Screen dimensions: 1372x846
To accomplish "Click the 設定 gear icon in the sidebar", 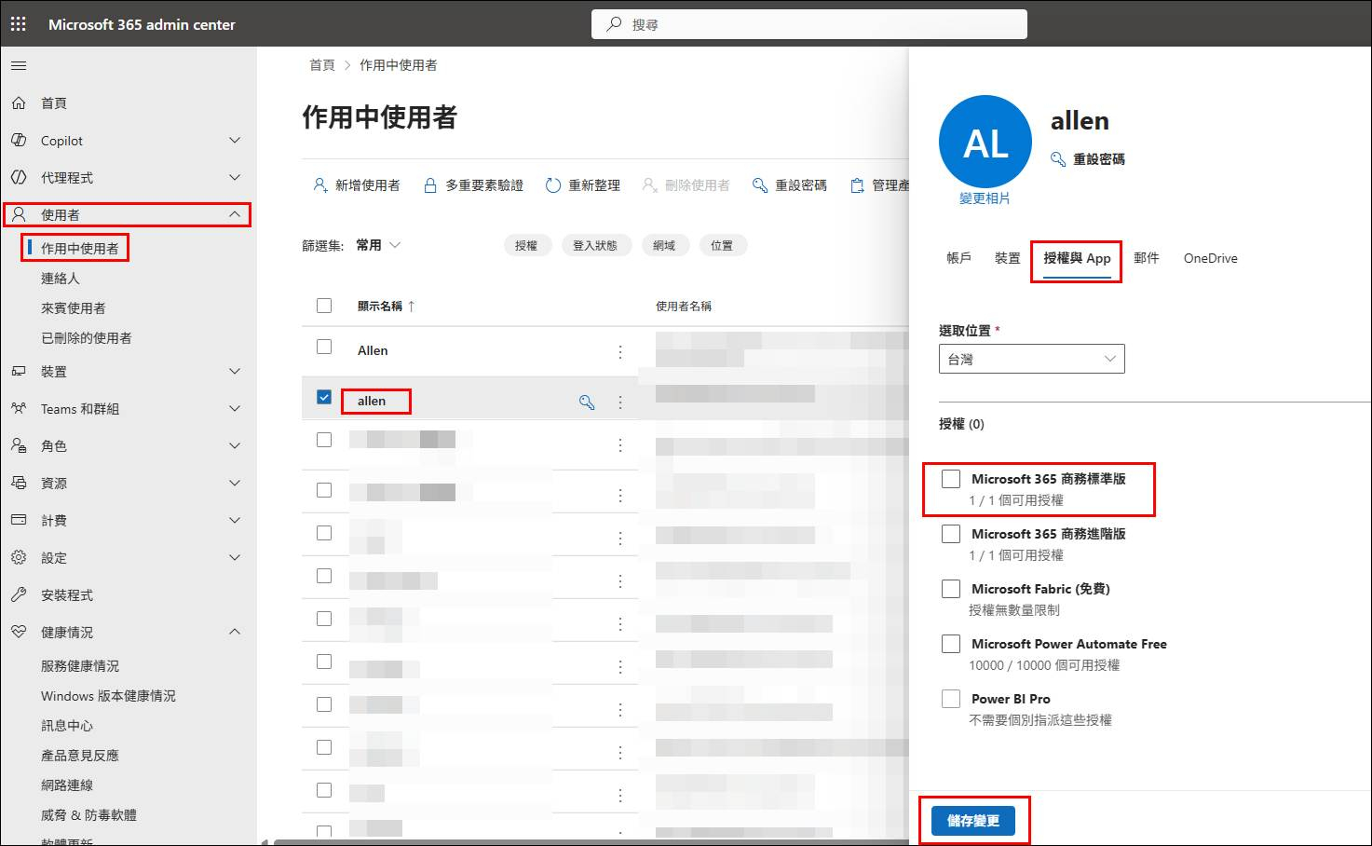I will (19, 558).
